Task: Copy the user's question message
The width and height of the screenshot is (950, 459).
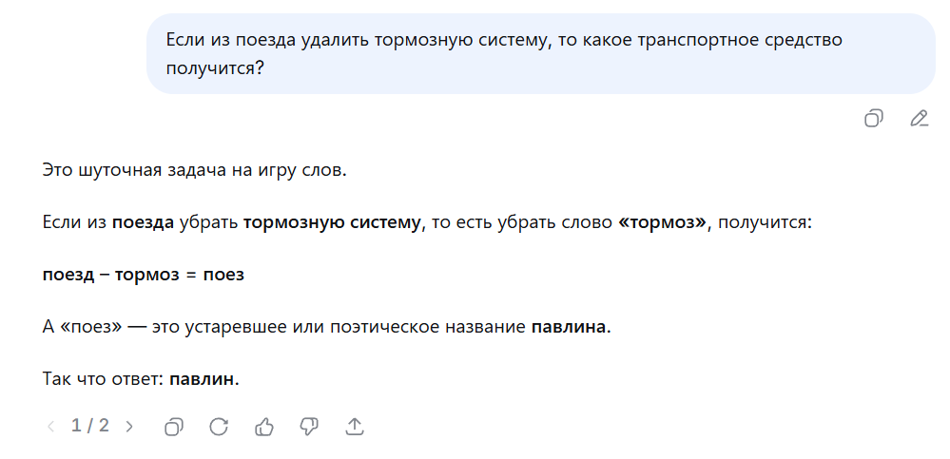Action: (873, 119)
